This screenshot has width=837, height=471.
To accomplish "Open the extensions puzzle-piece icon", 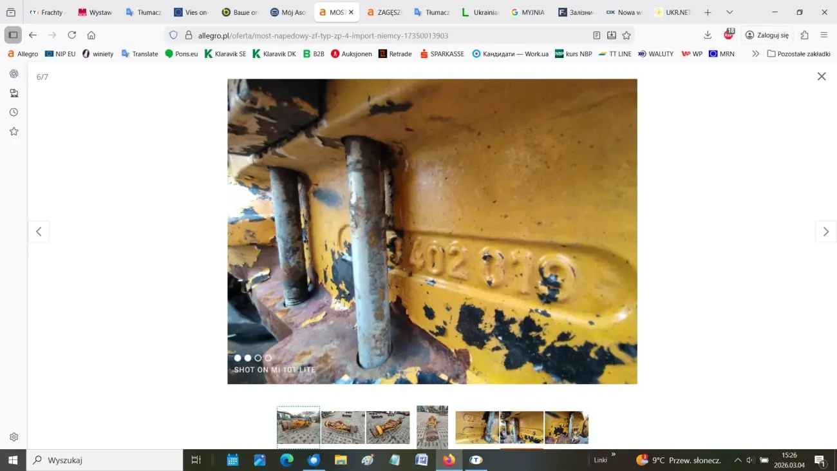I will point(804,35).
